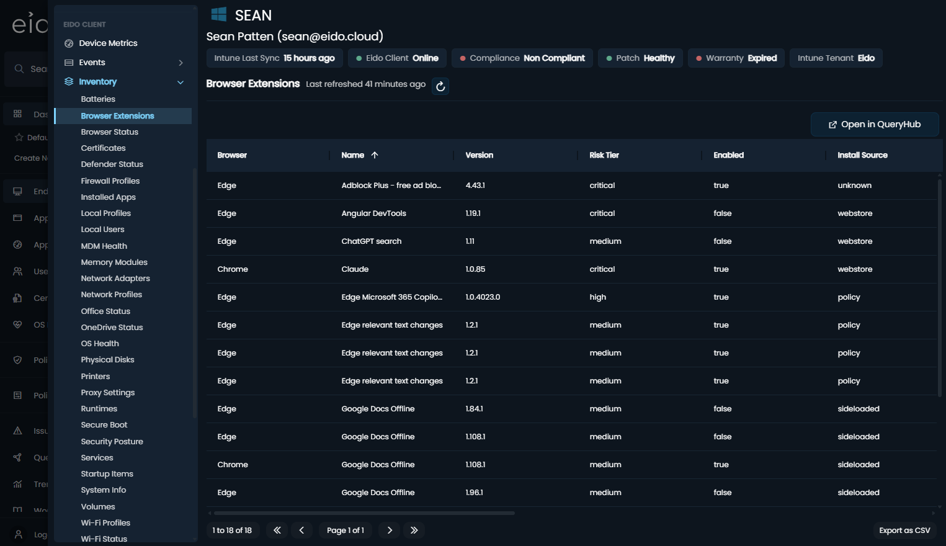The height and width of the screenshot is (546, 946).
Task: Click the search magnifier icon
Action: pyautogui.click(x=19, y=69)
